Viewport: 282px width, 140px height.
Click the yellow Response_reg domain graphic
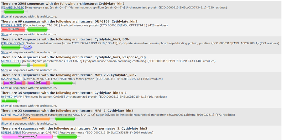point(39,65)
